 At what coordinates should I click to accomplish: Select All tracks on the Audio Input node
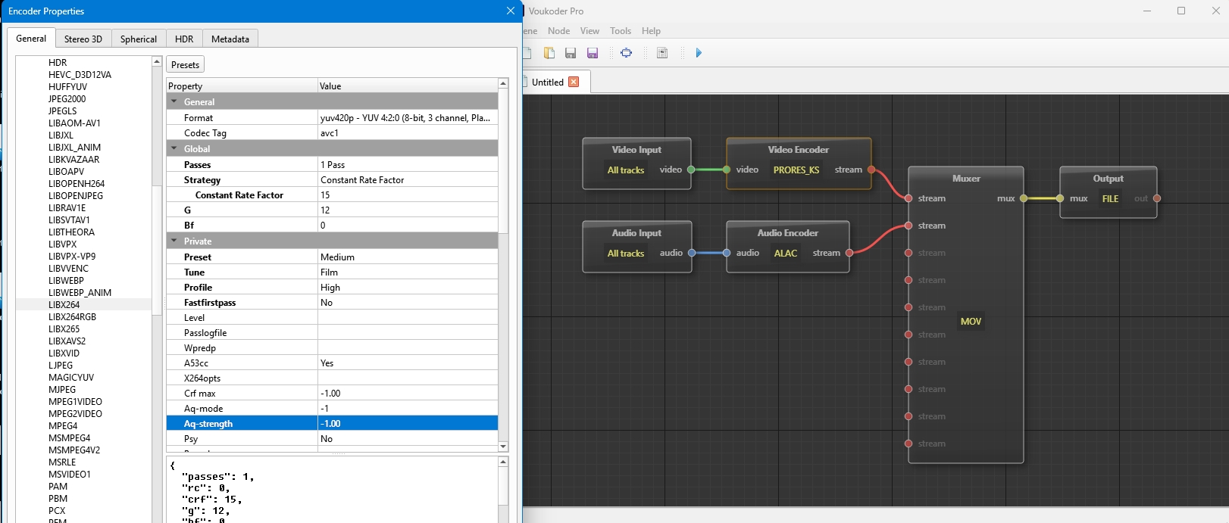point(626,254)
